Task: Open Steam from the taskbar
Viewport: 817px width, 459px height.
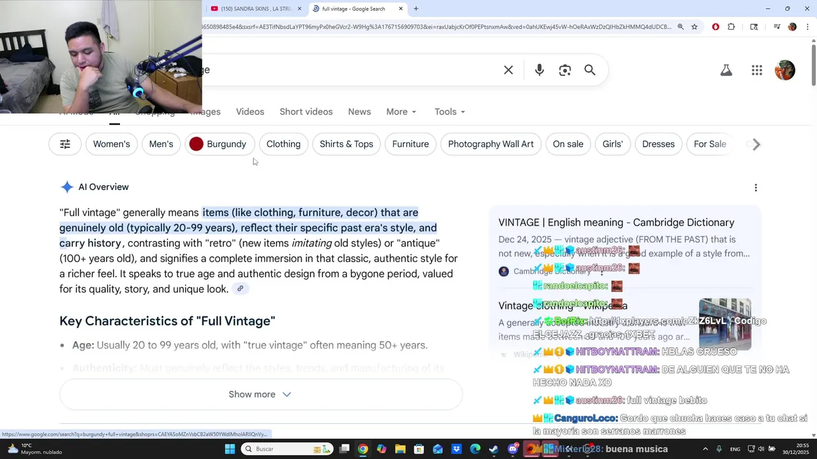Action: [493, 449]
